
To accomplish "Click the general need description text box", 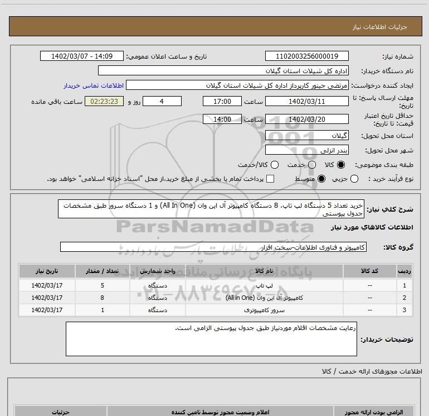I will [211, 209].
